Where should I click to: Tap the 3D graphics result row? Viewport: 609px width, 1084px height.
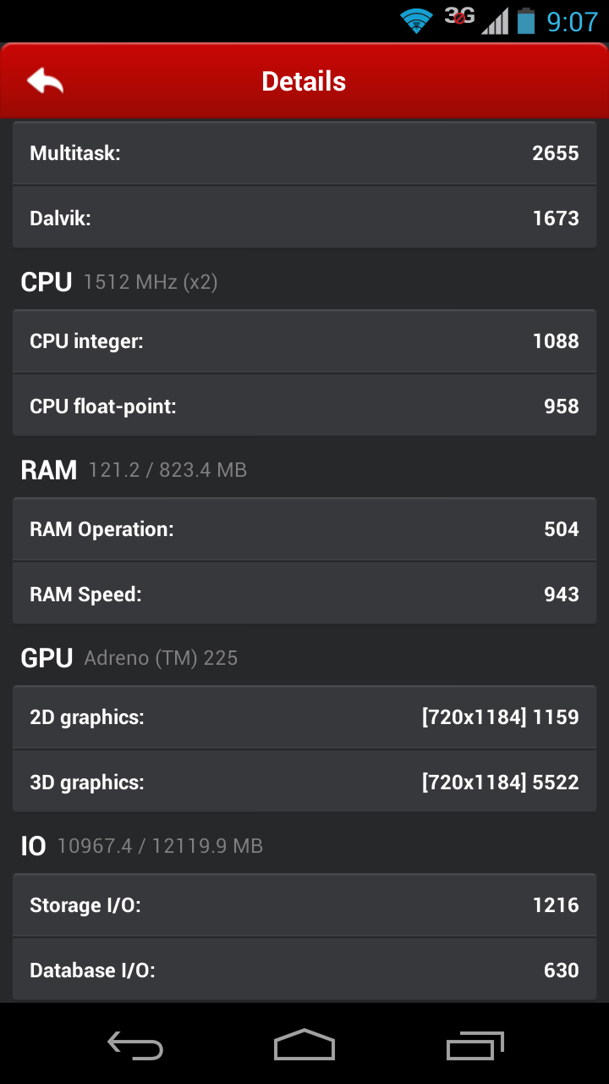point(304,782)
